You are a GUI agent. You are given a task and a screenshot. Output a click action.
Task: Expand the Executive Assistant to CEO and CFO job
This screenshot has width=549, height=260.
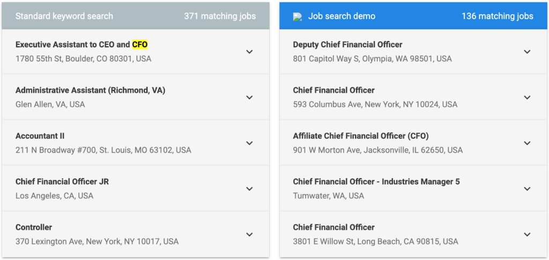pos(249,52)
